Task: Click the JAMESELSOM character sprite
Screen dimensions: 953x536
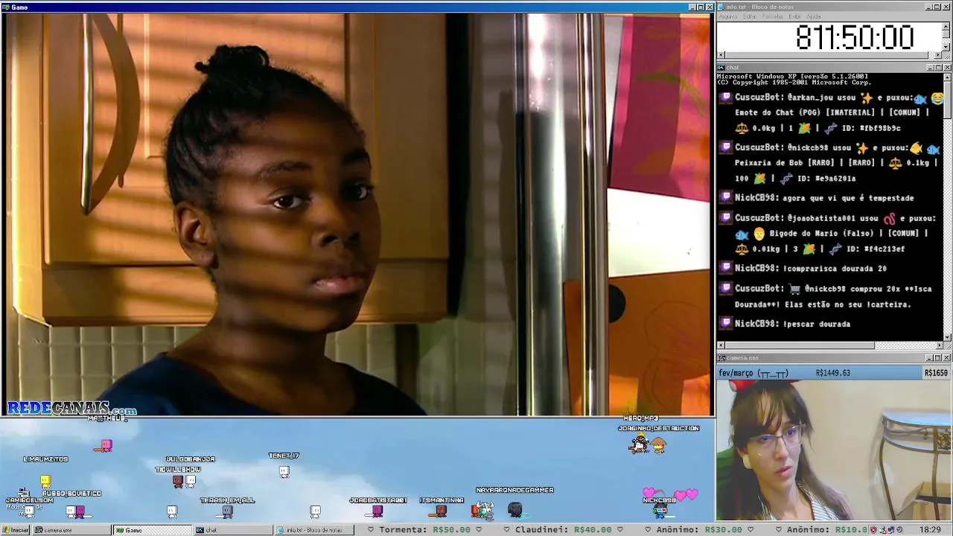Action: pyautogui.click(x=28, y=511)
